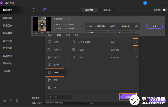Screen dimensions: 168x107
Task: Open the user guide book icon
Action: [4, 101]
